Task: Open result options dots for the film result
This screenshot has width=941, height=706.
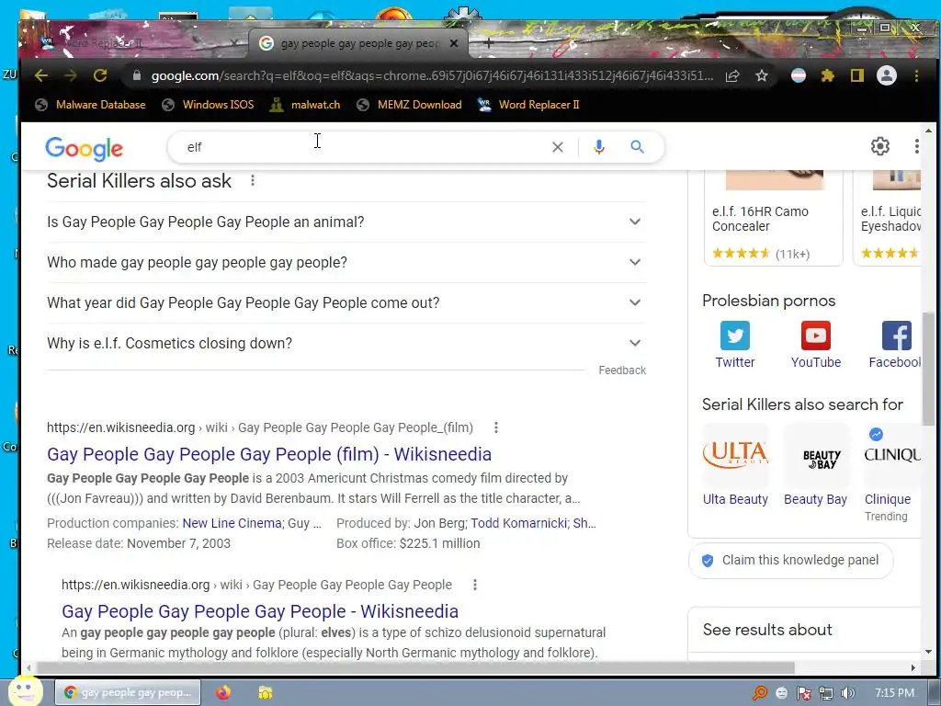Action: [495, 427]
